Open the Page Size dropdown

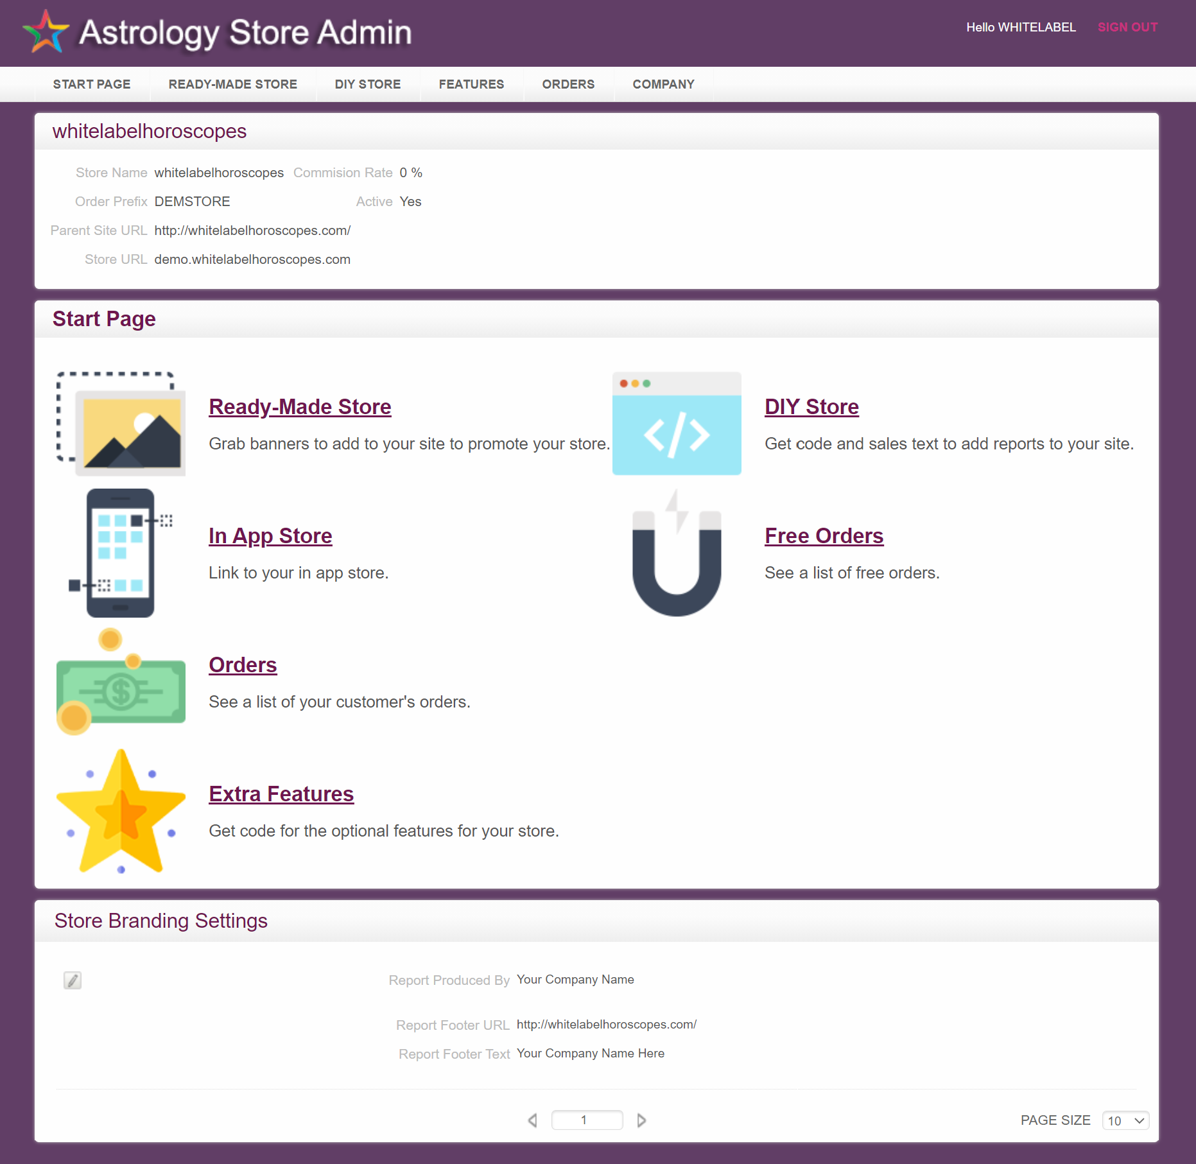point(1125,1120)
